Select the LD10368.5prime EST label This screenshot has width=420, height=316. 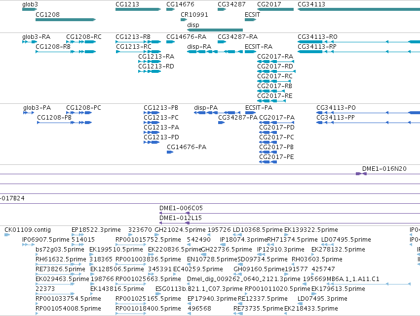258,230
